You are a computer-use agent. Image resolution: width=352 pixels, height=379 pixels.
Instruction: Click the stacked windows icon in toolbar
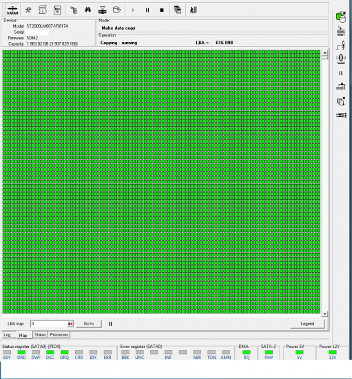click(178, 10)
